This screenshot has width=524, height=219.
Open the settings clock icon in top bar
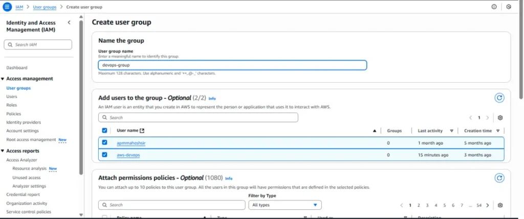(509, 7)
